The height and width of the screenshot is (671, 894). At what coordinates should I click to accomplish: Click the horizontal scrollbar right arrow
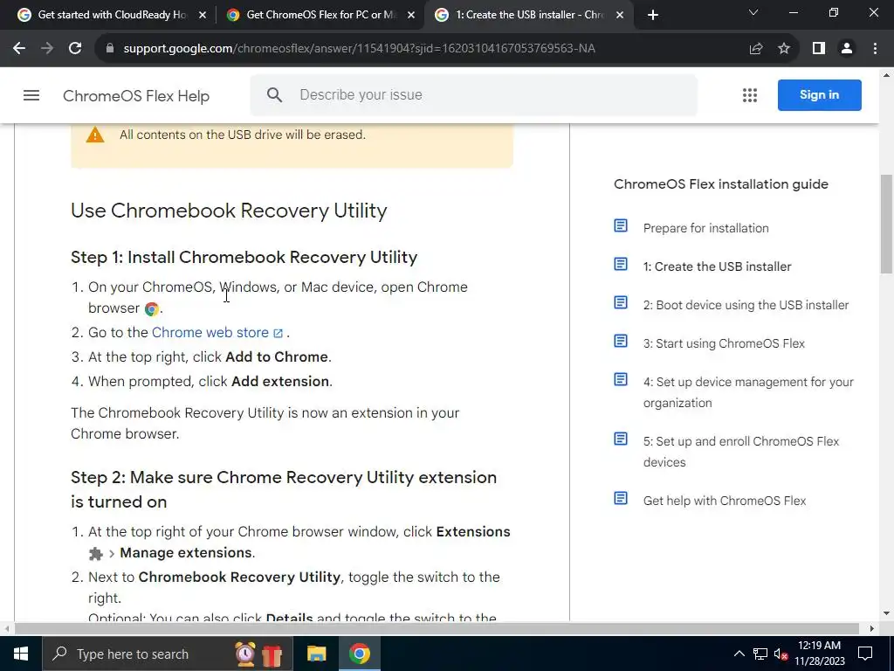coord(871,628)
